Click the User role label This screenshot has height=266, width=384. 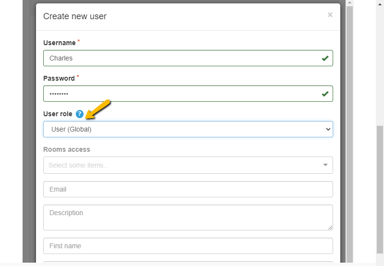tap(58, 114)
